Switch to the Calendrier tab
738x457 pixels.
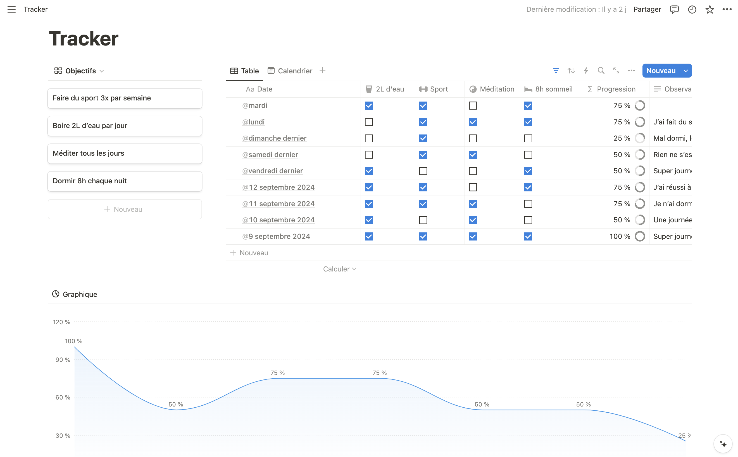[x=290, y=71]
